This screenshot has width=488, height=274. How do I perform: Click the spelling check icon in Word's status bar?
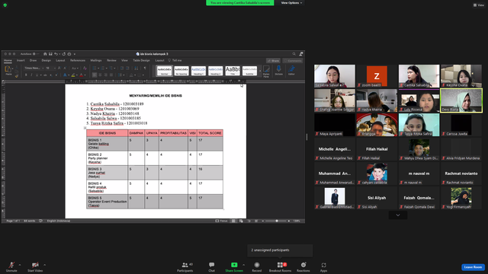pos(40,221)
